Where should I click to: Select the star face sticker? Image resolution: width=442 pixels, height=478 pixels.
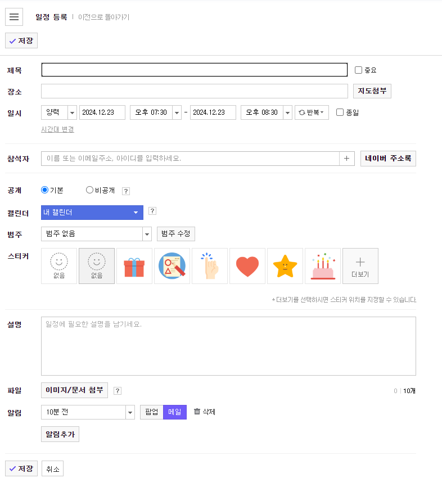pyautogui.click(x=285, y=265)
